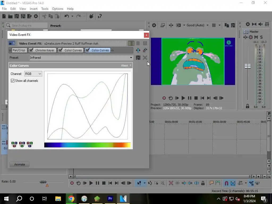Click the Rate playback slider handle
The width and height of the screenshot is (272, 204).
(43, 182)
